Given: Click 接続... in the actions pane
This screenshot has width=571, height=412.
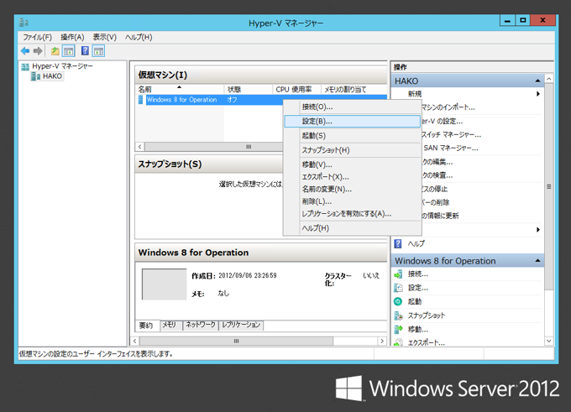Looking at the screenshot, I should click(418, 274).
